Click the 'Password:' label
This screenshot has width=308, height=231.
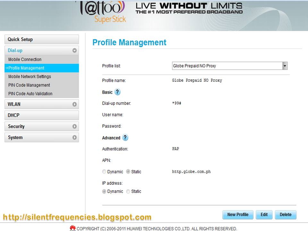112,126
